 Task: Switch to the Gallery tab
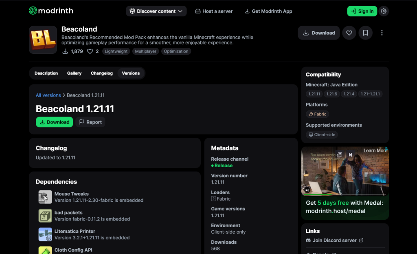(x=74, y=73)
